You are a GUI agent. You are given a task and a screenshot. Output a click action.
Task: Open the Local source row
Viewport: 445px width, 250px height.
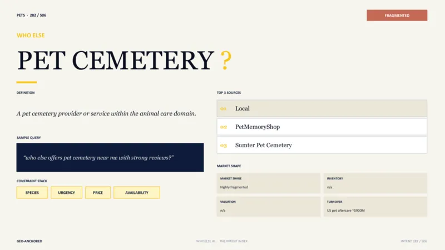pos(322,108)
